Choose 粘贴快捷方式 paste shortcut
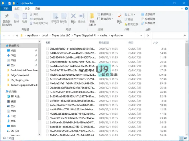The width and height of the screenshot is (189, 141). coord(39,23)
